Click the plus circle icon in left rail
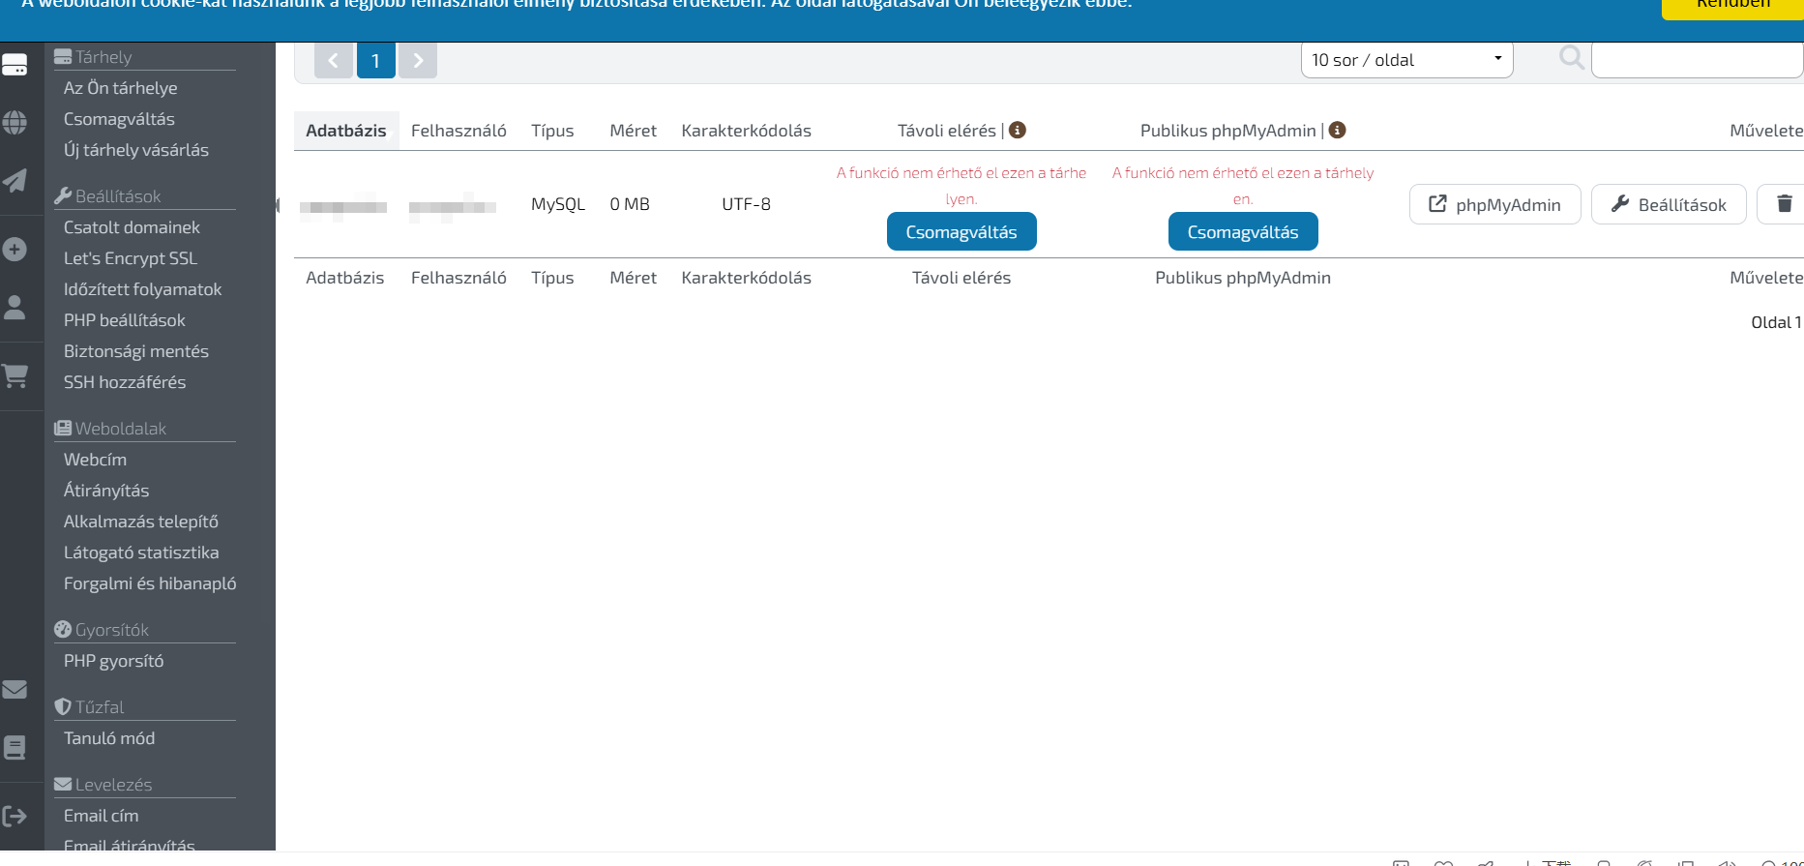 [15, 250]
